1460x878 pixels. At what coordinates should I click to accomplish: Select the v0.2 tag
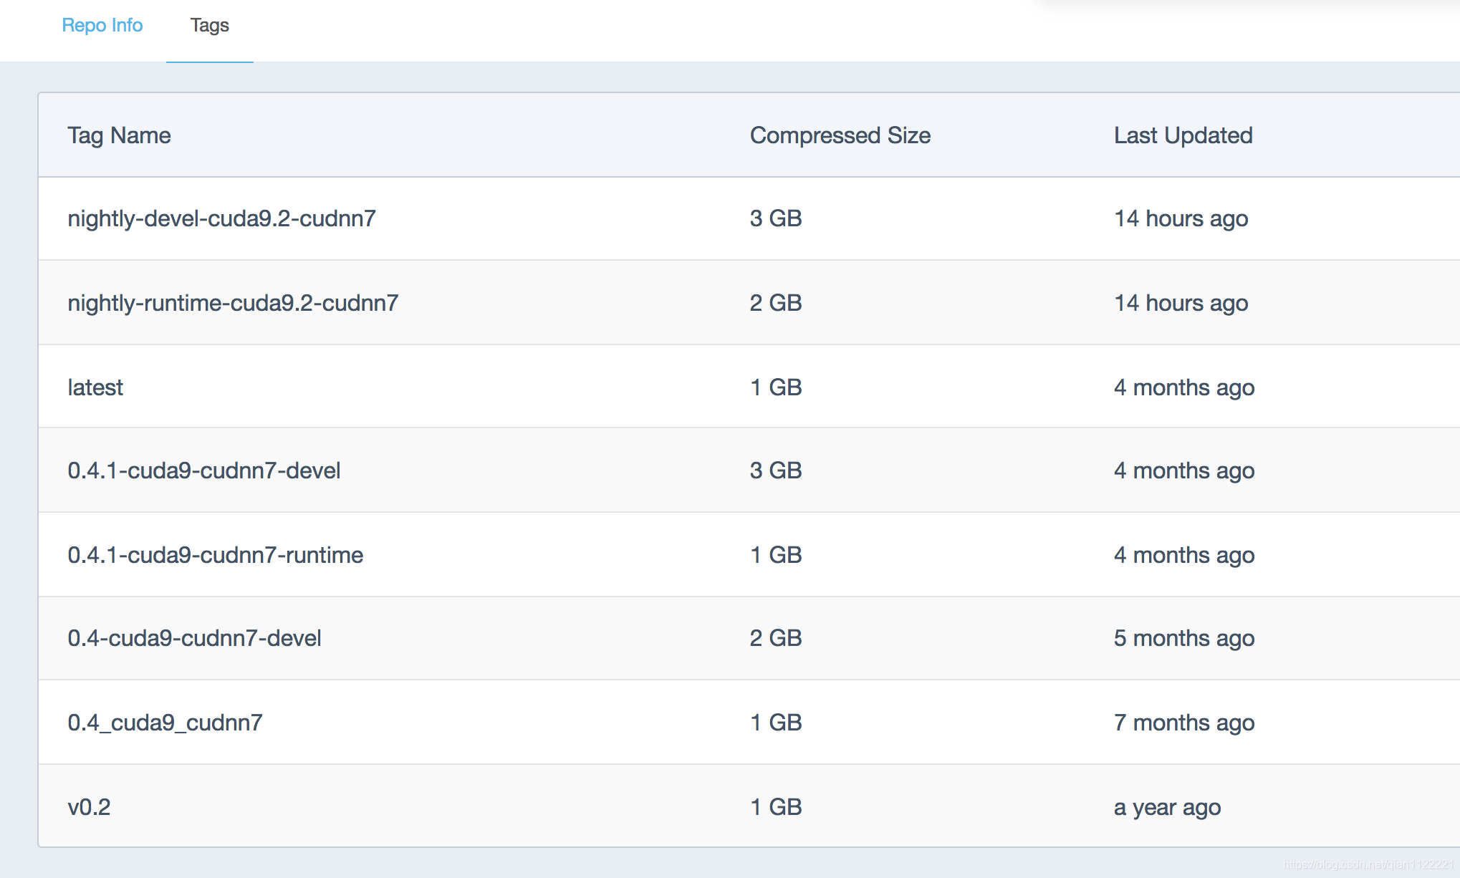(89, 807)
